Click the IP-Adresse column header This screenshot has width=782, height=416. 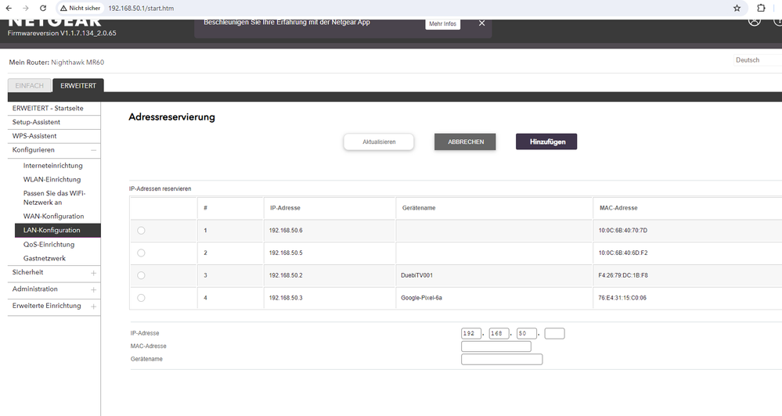pyautogui.click(x=285, y=208)
